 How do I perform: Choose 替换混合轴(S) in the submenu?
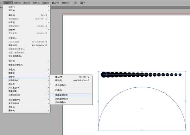(x=61, y=95)
